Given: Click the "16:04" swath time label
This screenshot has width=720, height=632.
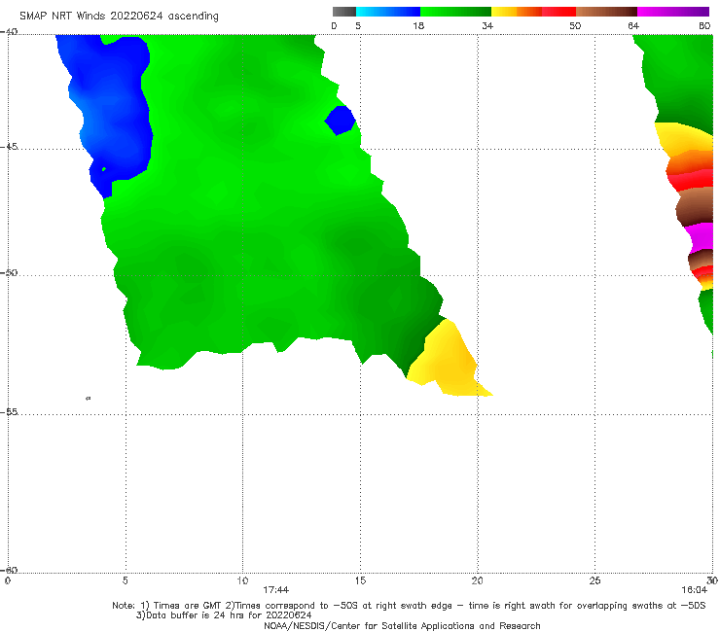Looking at the screenshot, I should coord(695,590).
